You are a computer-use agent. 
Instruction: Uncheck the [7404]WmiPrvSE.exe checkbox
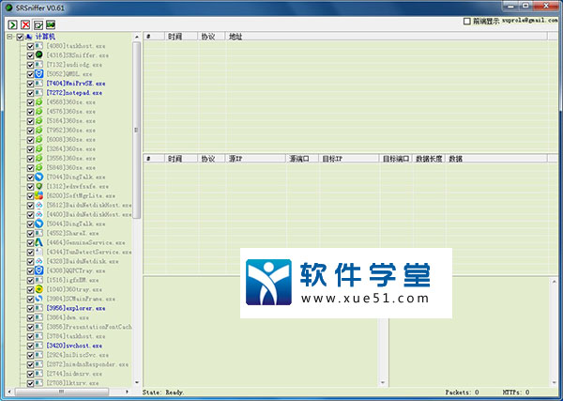(x=31, y=84)
